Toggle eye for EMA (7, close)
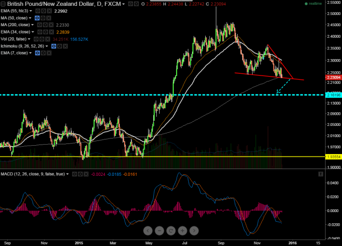 (37, 53)
